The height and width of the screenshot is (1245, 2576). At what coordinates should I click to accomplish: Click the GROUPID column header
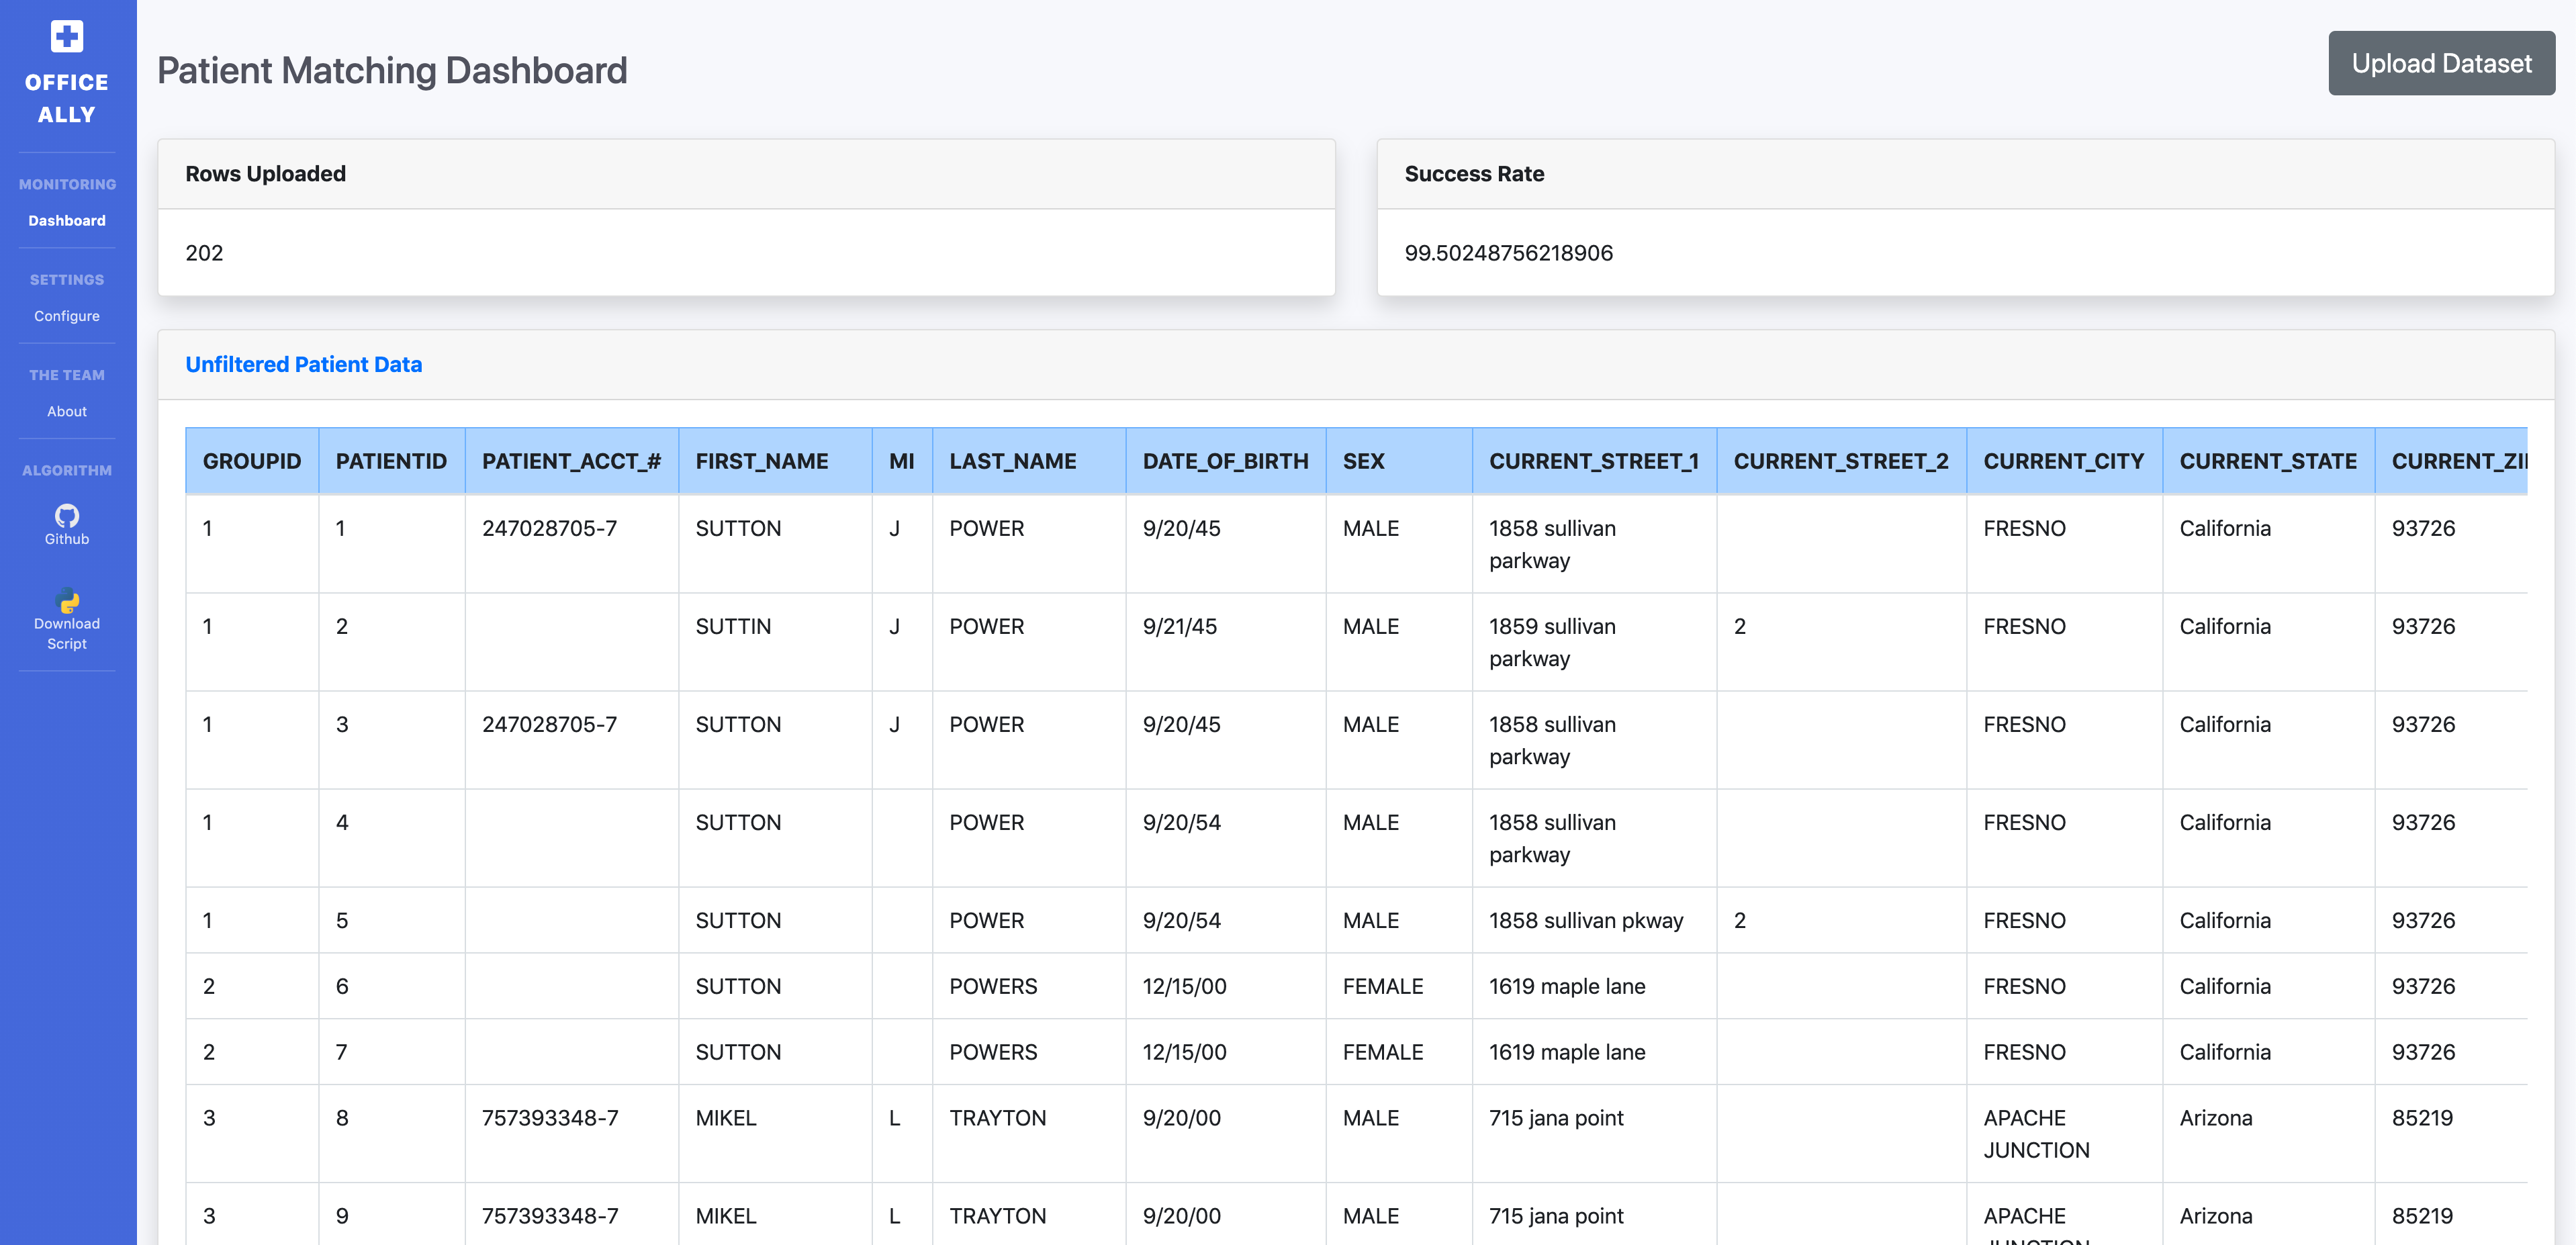(251, 461)
